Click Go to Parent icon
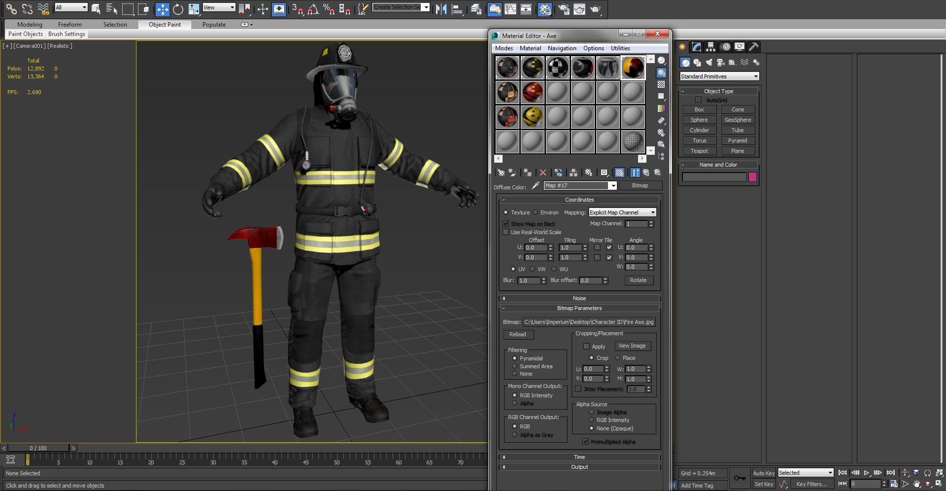Screen dimensions: 946x491 (646, 173)
